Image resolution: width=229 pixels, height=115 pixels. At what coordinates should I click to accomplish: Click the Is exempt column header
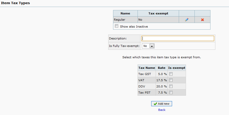pyautogui.click(x=177, y=68)
